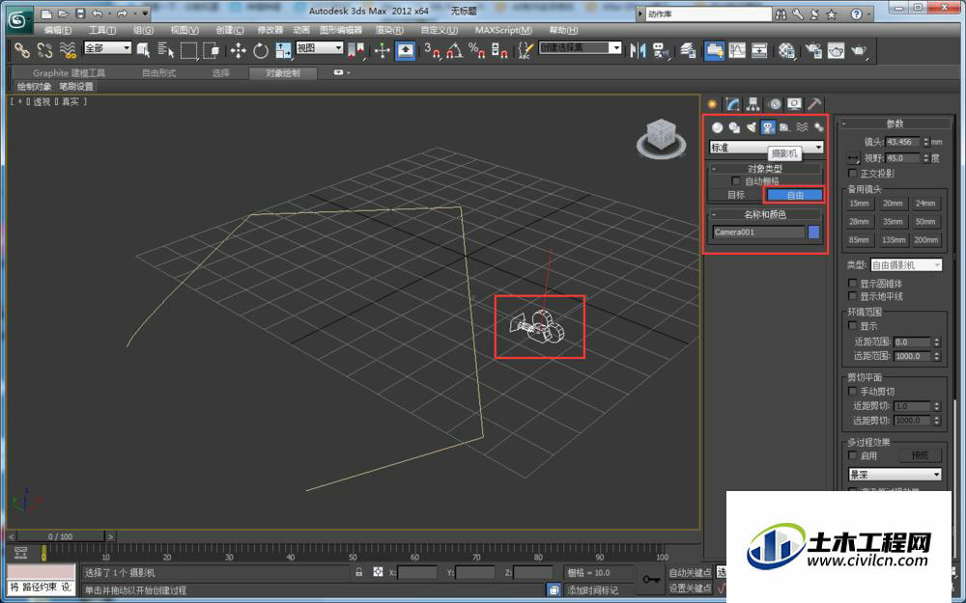Switch to the Motion command panel tab
Screen dimensions: 966x603
coord(775,104)
